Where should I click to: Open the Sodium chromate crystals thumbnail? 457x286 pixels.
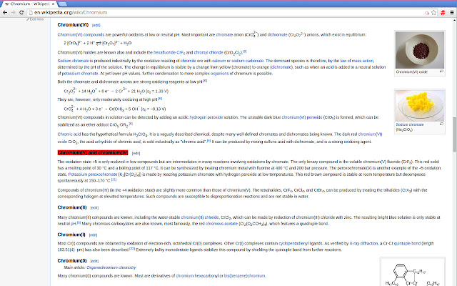tap(420, 106)
